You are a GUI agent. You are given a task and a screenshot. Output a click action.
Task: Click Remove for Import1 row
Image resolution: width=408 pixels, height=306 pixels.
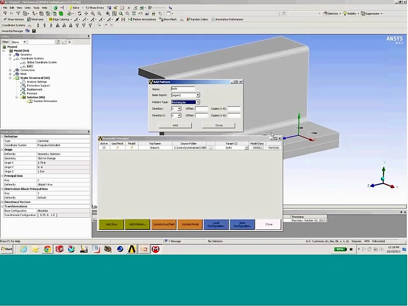(273, 148)
